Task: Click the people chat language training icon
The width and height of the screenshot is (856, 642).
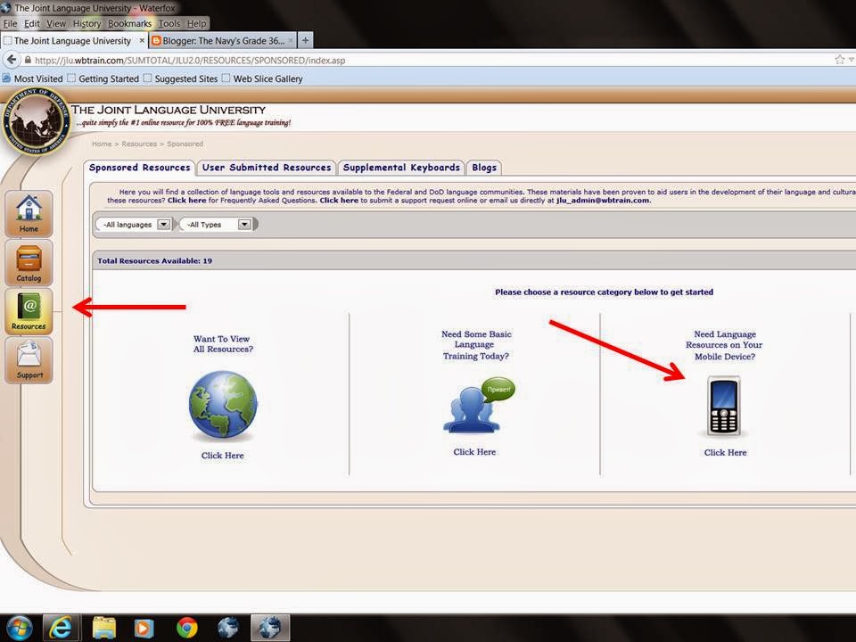Action: tap(478, 405)
